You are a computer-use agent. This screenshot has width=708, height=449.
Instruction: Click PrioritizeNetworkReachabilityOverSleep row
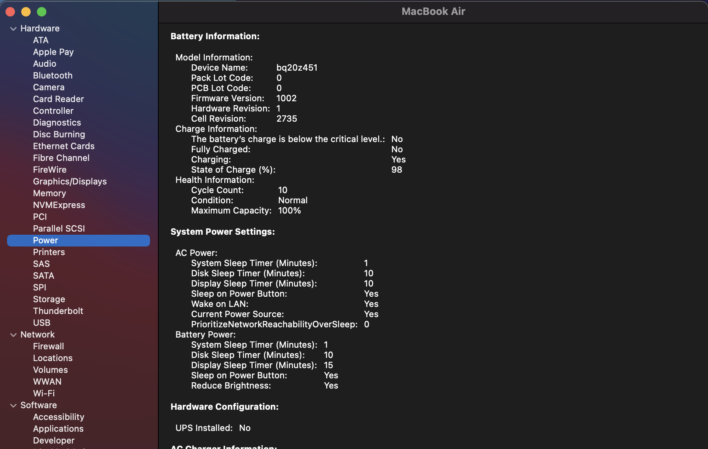pyautogui.click(x=280, y=325)
